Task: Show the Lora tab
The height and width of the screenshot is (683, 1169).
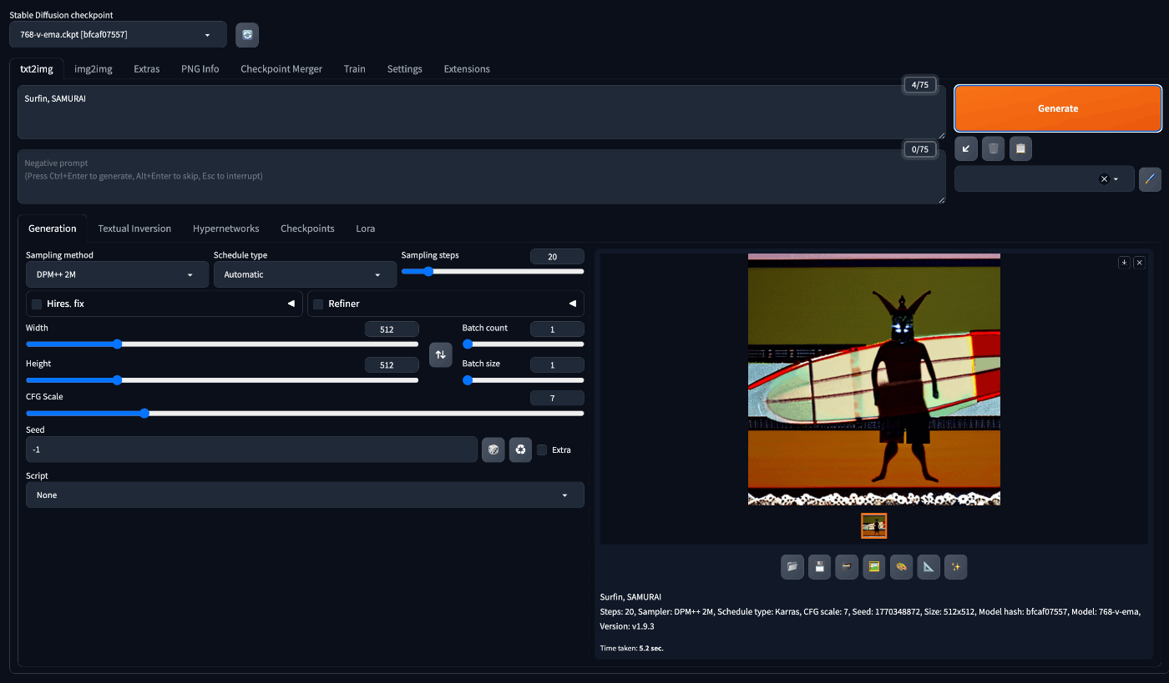Action: [366, 229]
